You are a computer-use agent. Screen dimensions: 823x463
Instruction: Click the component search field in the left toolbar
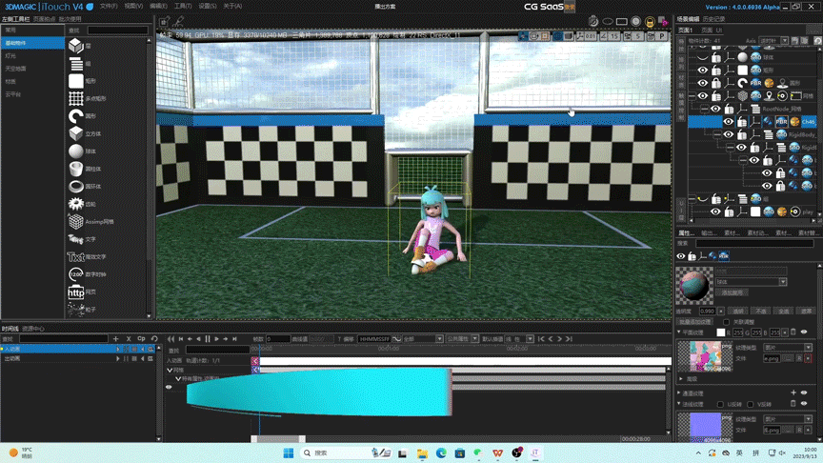pos(118,30)
